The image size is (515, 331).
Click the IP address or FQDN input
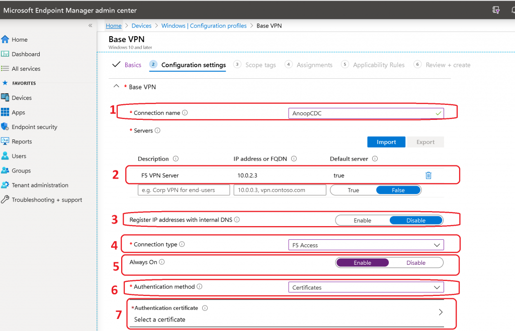[280, 190]
